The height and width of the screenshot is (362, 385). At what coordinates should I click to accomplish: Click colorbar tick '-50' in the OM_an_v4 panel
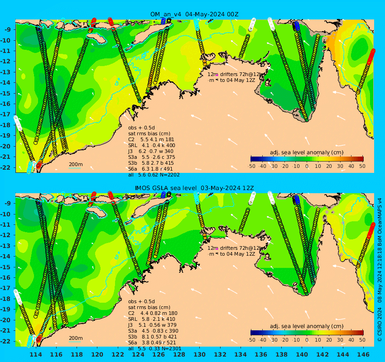tap(252, 166)
